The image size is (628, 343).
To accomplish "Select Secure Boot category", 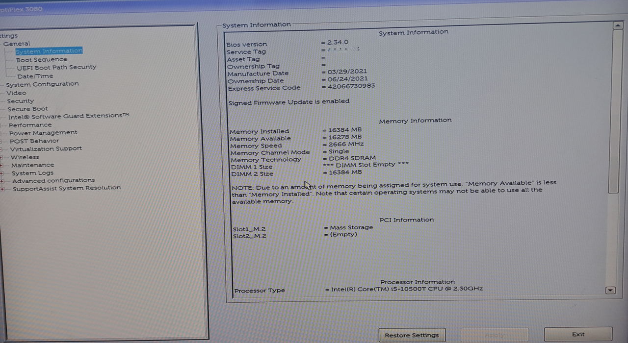I will (x=27, y=109).
